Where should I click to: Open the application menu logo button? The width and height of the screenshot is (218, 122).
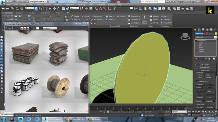click(x=3, y=2)
